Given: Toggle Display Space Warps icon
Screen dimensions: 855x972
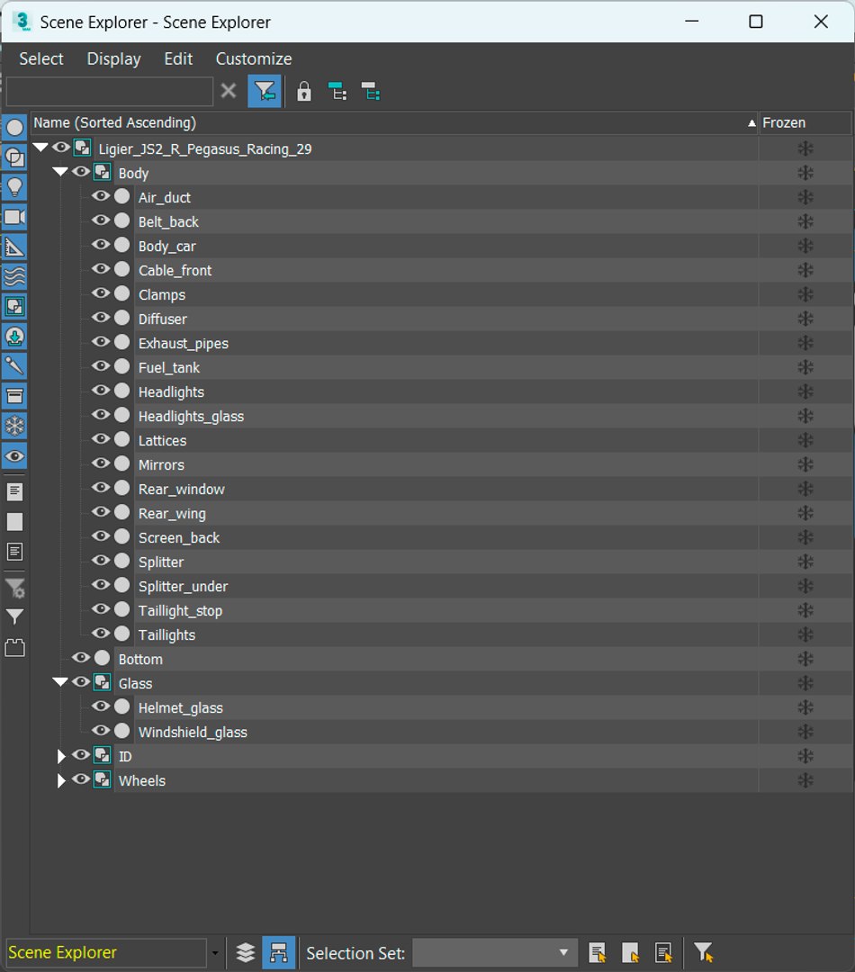Looking at the screenshot, I should click(14, 277).
